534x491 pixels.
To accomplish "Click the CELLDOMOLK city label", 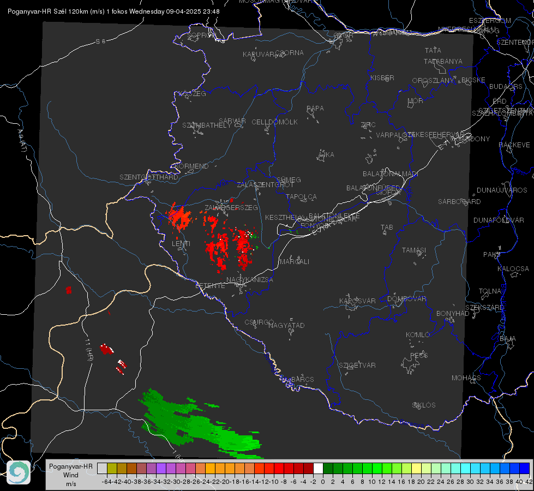I will click(274, 122).
